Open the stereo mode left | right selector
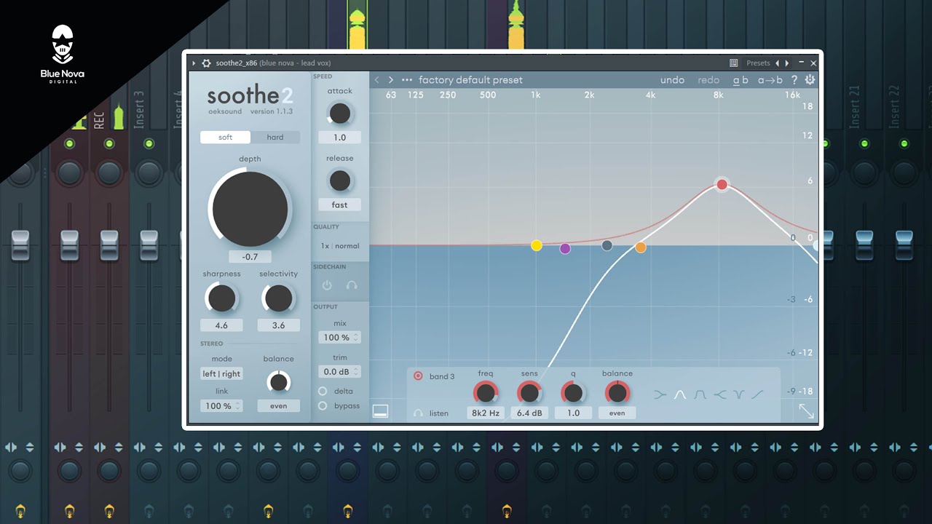 [x=221, y=373]
